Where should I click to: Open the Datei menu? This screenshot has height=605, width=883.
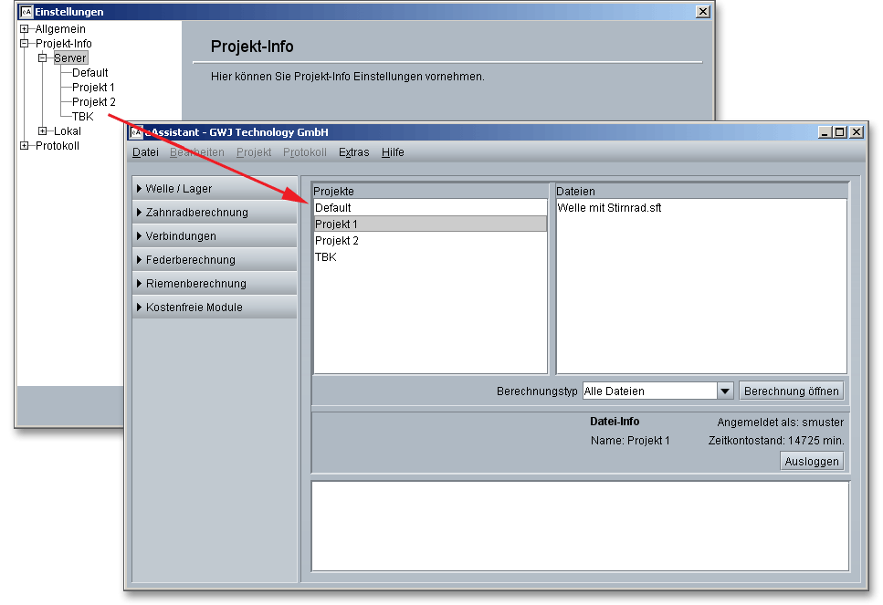(145, 152)
